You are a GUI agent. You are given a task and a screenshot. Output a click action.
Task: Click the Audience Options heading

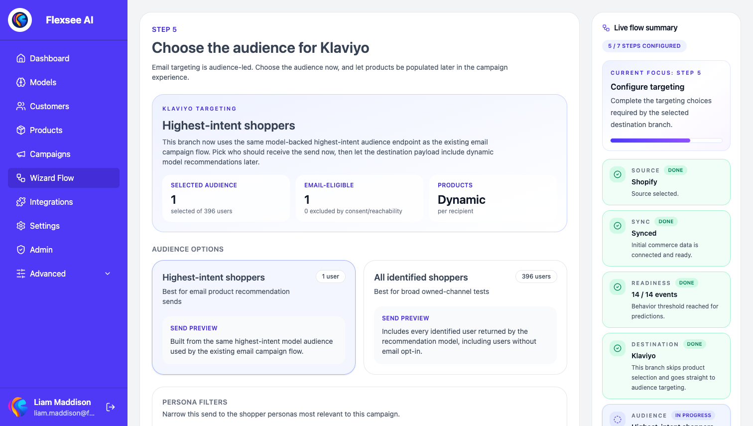click(188, 249)
